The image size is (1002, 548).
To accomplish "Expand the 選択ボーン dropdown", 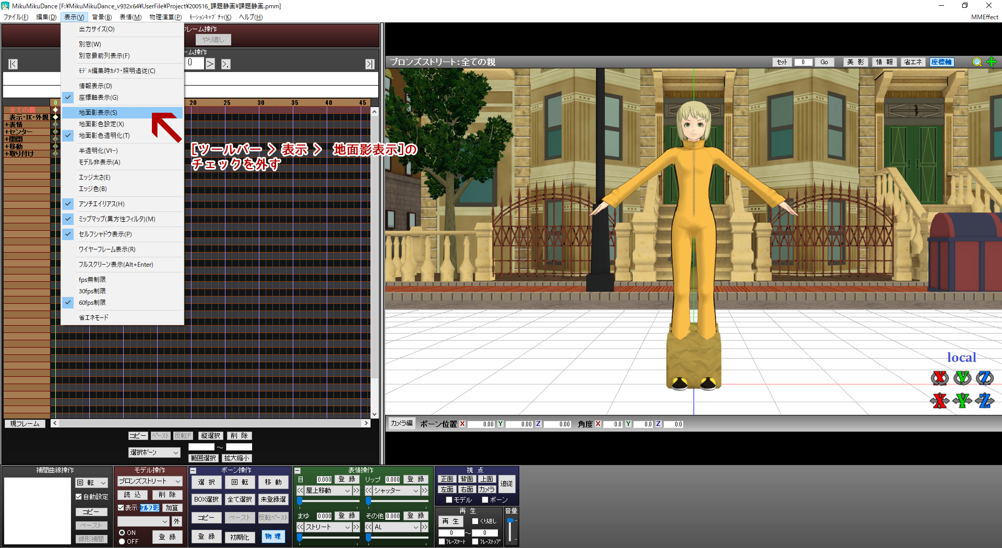I will click(154, 452).
